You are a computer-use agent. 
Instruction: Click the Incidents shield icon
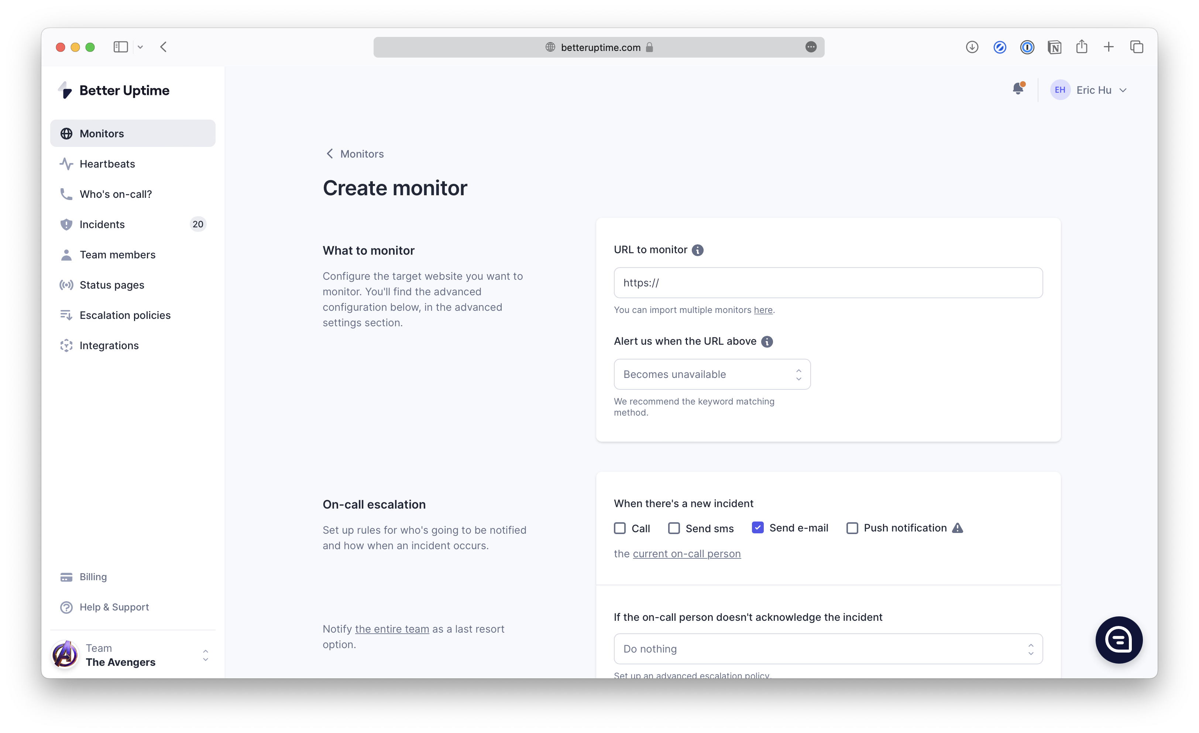67,224
